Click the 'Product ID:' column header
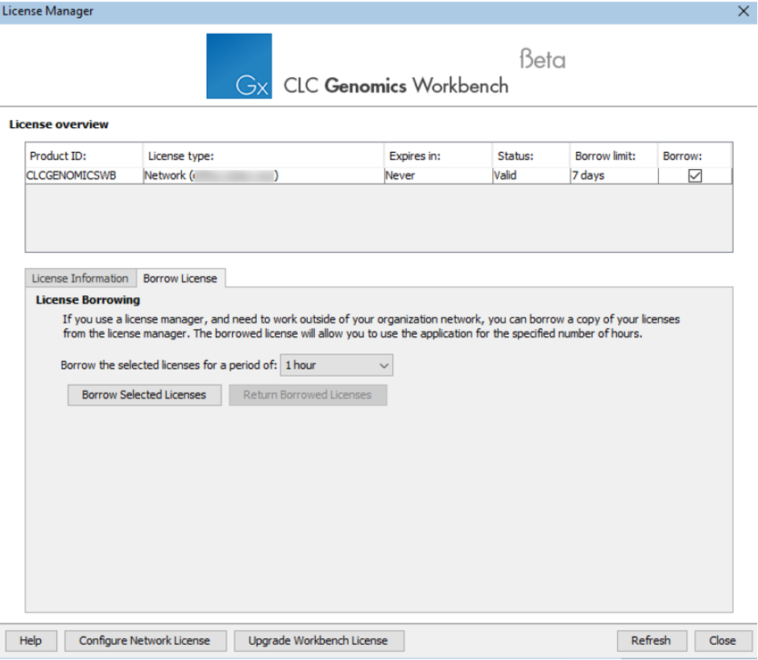The width and height of the screenshot is (758, 660). tap(84, 155)
